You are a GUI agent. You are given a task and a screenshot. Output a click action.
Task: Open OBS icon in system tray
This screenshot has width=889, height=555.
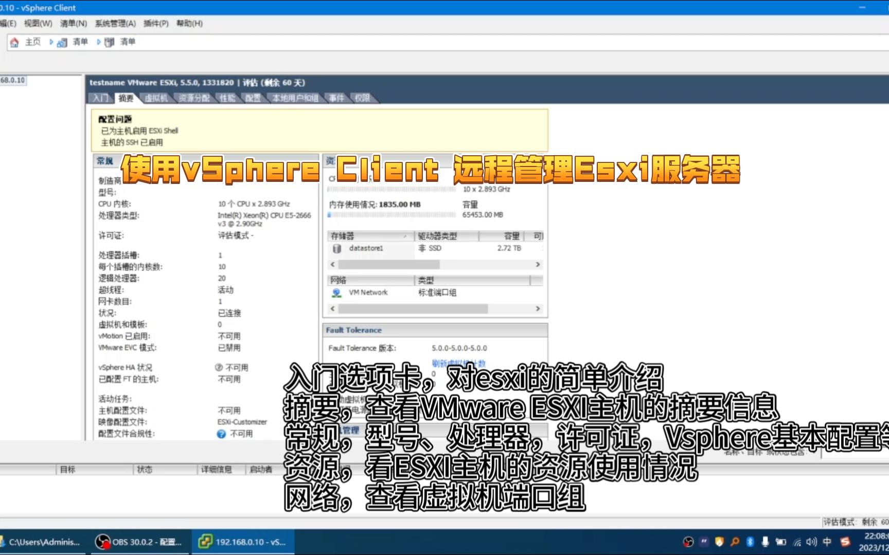pyautogui.click(x=688, y=542)
